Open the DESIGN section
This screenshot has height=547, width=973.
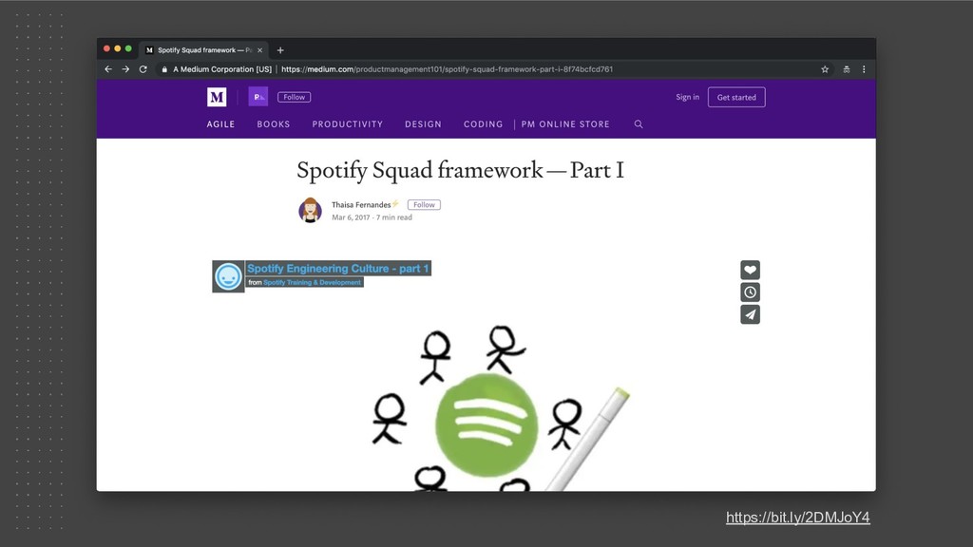[x=423, y=124]
